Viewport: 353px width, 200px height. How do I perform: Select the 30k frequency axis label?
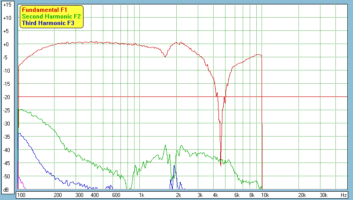(324, 195)
